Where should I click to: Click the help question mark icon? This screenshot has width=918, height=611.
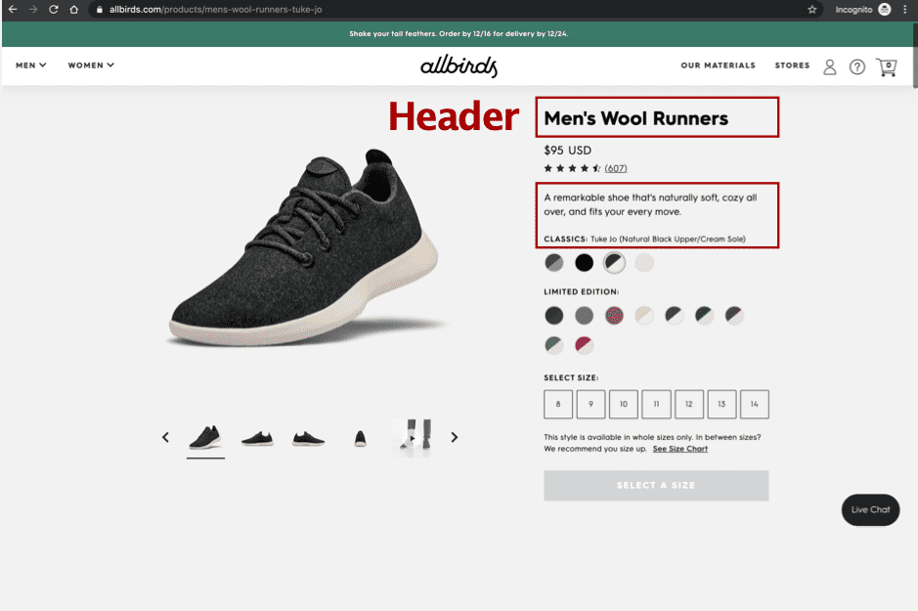click(x=857, y=66)
